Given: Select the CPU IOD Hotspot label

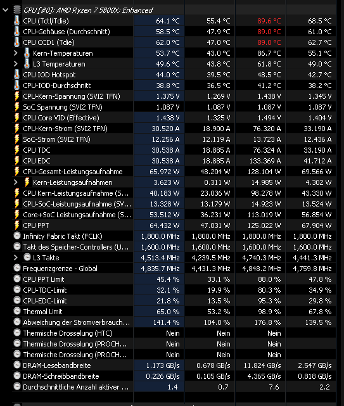Looking at the screenshot, I should (49, 75).
